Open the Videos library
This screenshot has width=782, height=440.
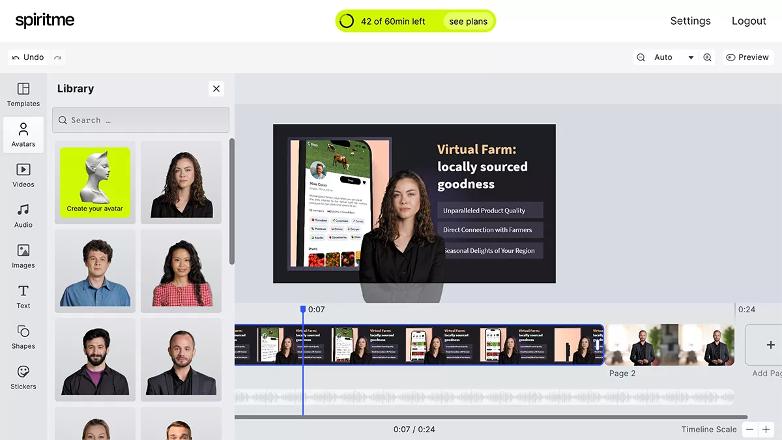pos(23,175)
